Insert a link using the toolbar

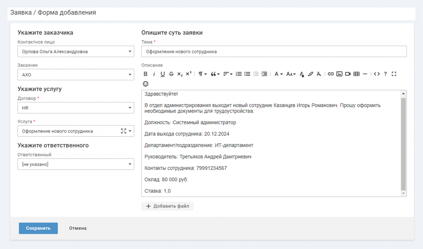(x=331, y=74)
